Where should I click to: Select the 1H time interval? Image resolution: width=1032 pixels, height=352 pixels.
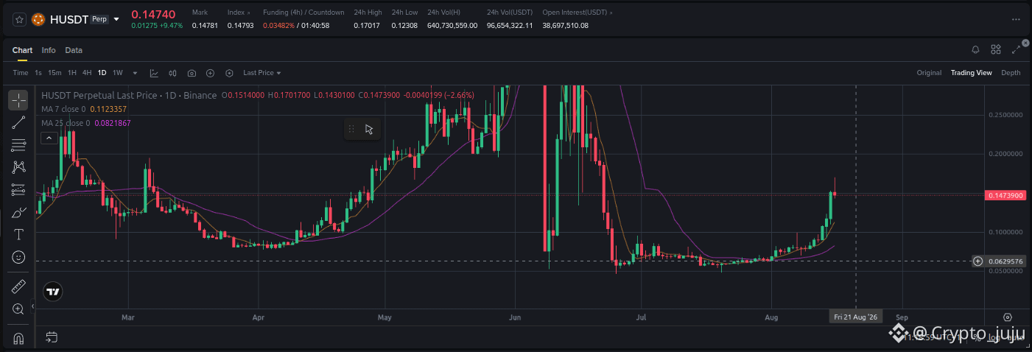click(72, 73)
